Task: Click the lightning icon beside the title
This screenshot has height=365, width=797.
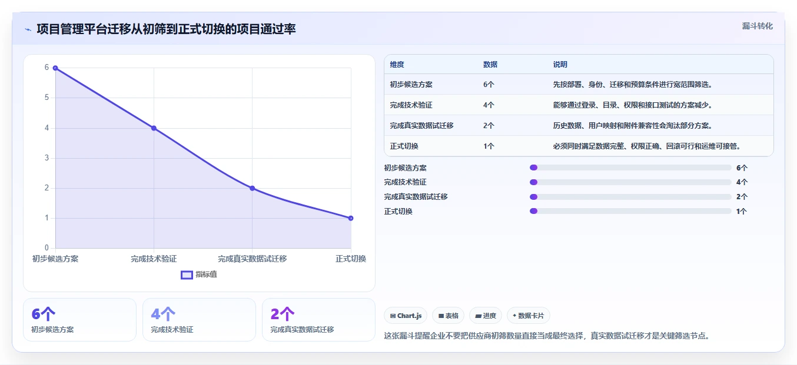Action: [28, 29]
